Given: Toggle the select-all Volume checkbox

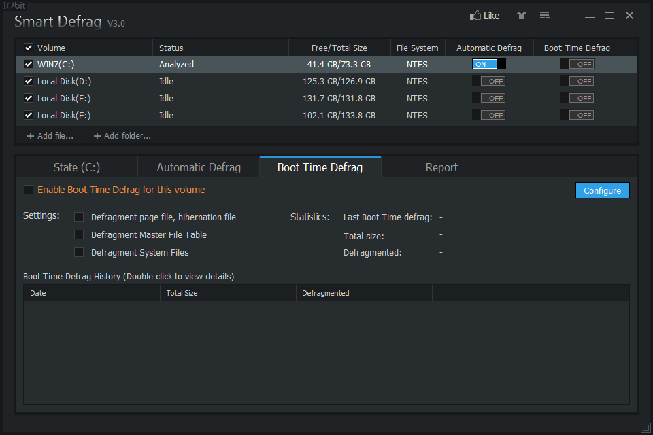Looking at the screenshot, I should tap(29, 48).
